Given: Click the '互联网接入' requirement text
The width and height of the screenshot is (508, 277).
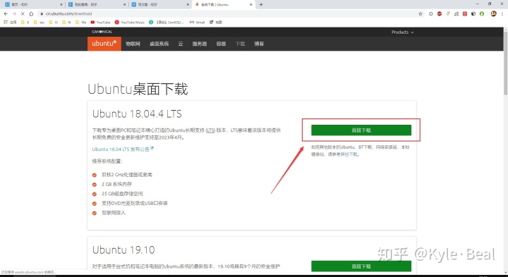Looking at the screenshot, I should coord(114,213).
